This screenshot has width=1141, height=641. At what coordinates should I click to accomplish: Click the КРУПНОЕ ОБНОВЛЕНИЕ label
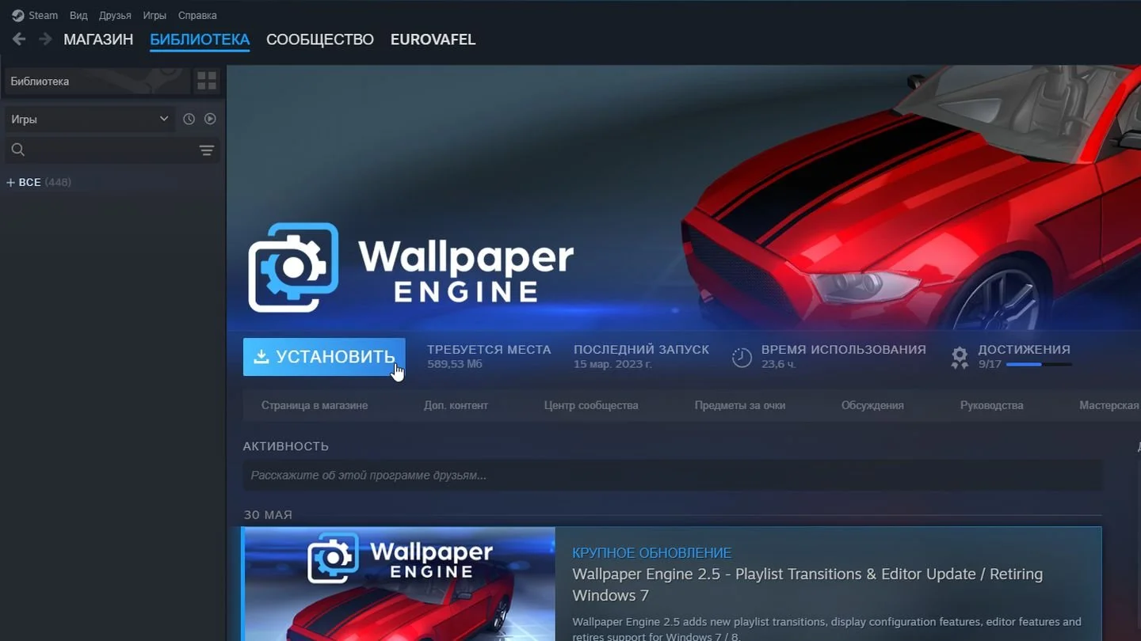651,552
